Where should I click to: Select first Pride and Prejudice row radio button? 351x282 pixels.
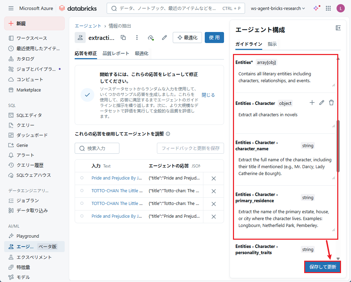coord(82,178)
